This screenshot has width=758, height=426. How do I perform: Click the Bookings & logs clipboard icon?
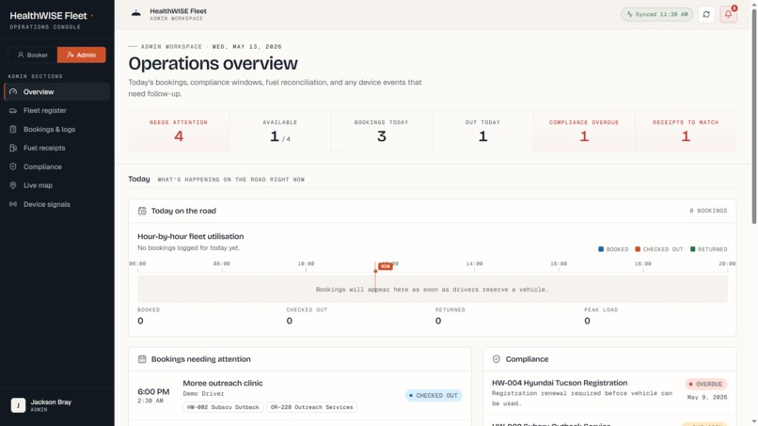(x=13, y=130)
